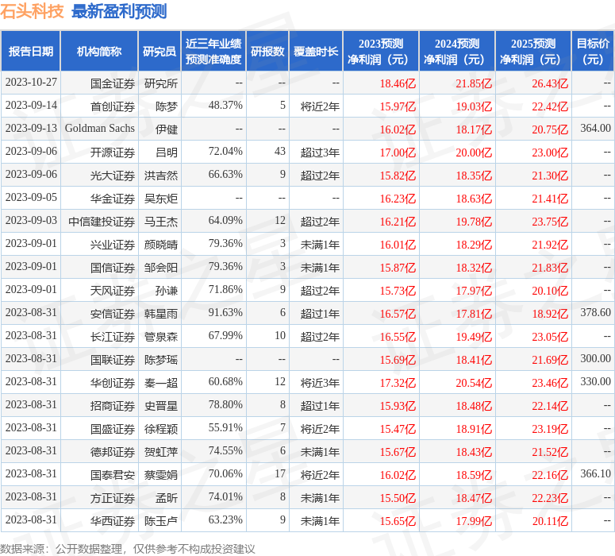This screenshot has height=556, width=615.
Task: Click the 74.55% accuracy value
Action: point(225,451)
